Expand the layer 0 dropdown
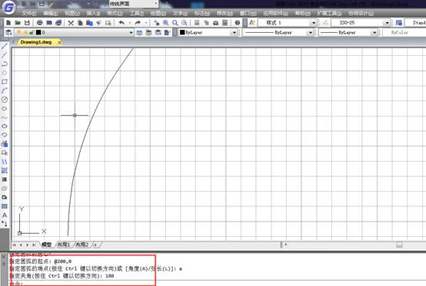Screen dimensions: 426x286 [x=131, y=33]
